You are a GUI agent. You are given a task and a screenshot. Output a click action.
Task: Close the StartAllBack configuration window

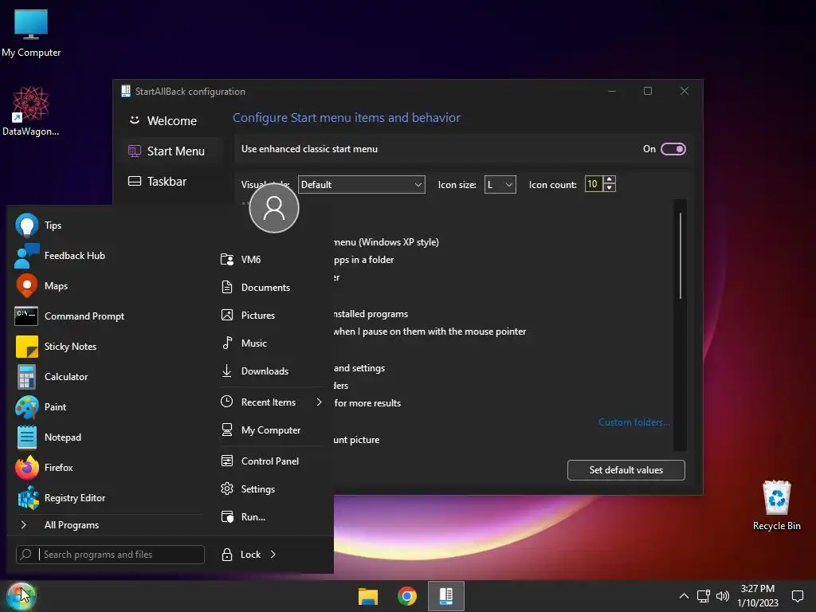(684, 91)
